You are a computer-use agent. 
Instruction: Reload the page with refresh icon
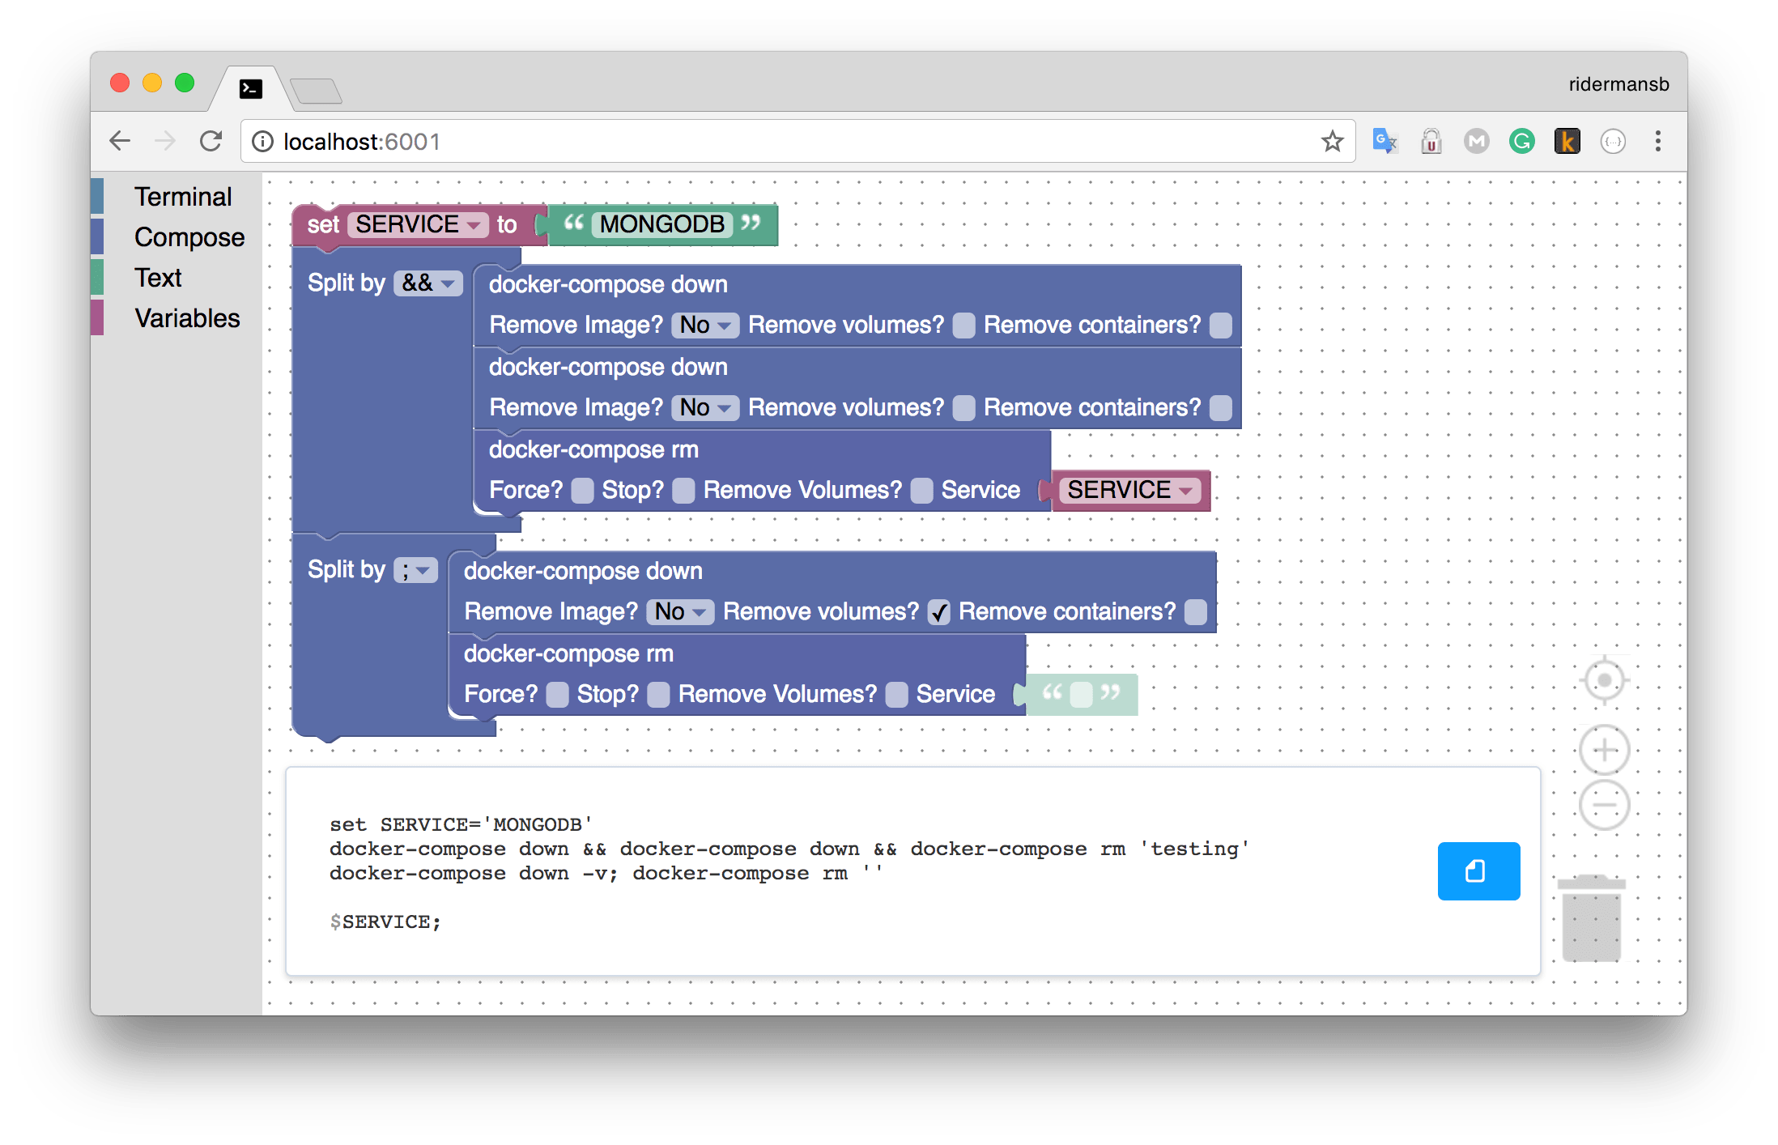tap(211, 142)
